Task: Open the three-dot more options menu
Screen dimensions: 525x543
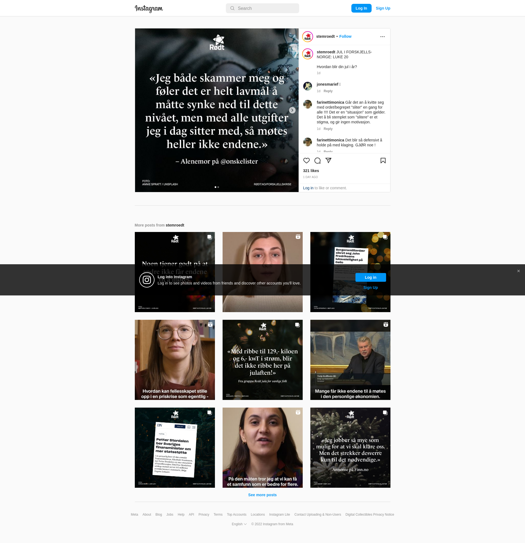Action: pos(382,37)
